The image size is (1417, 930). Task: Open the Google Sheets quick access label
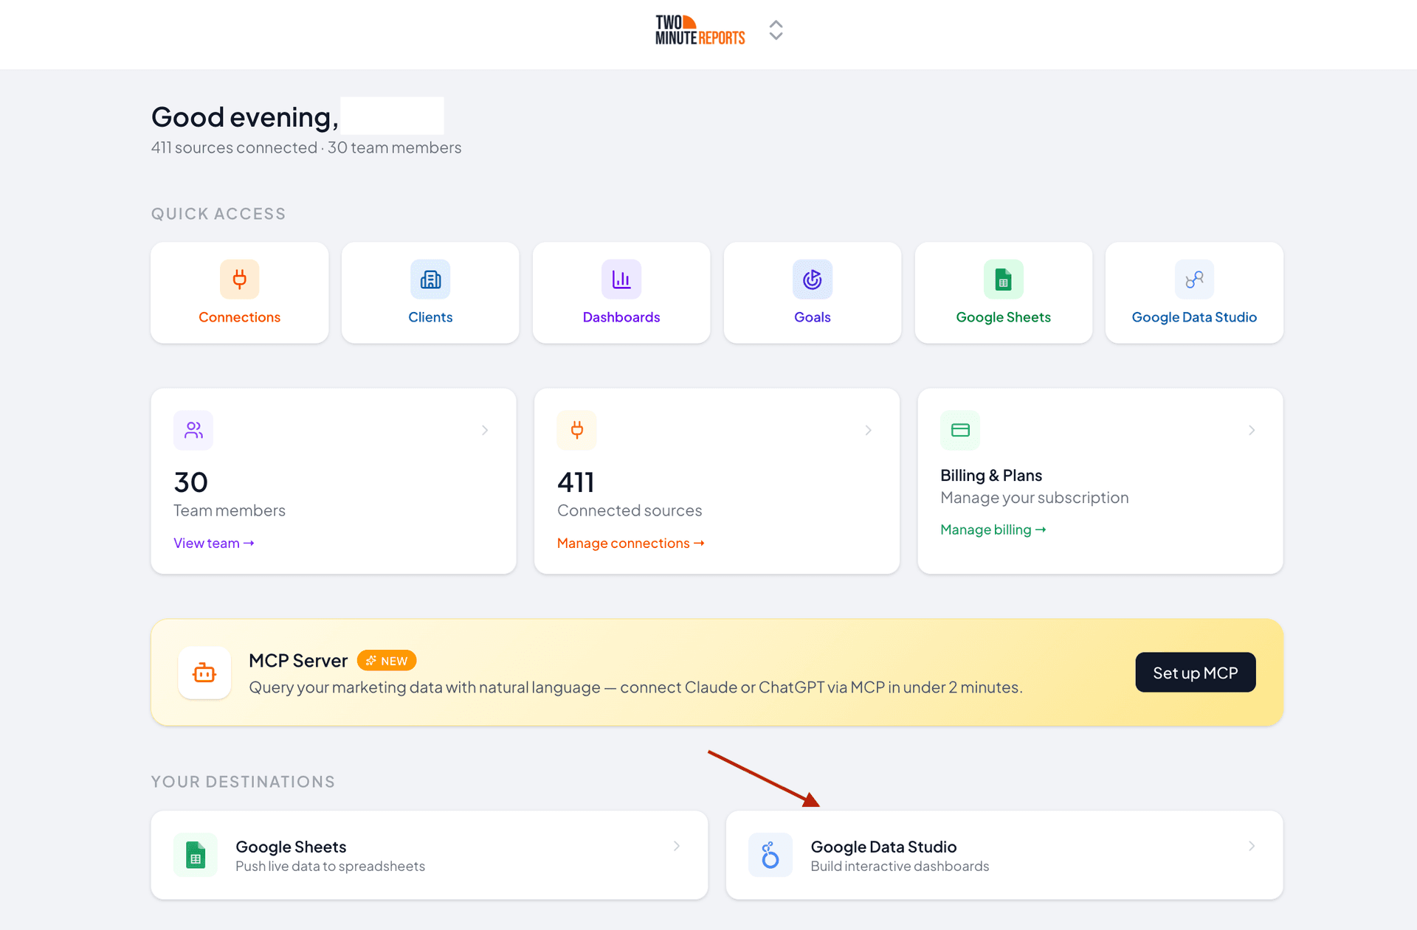coord(1004,317)
